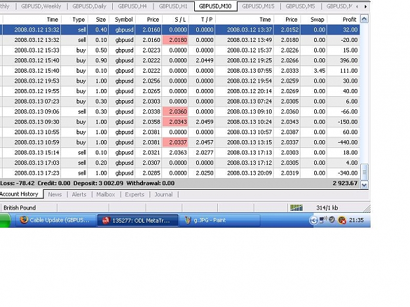410x307 pixels.
Task: Select the highlighted sell 0.40 order row
Action: click(x=180, y=29)
